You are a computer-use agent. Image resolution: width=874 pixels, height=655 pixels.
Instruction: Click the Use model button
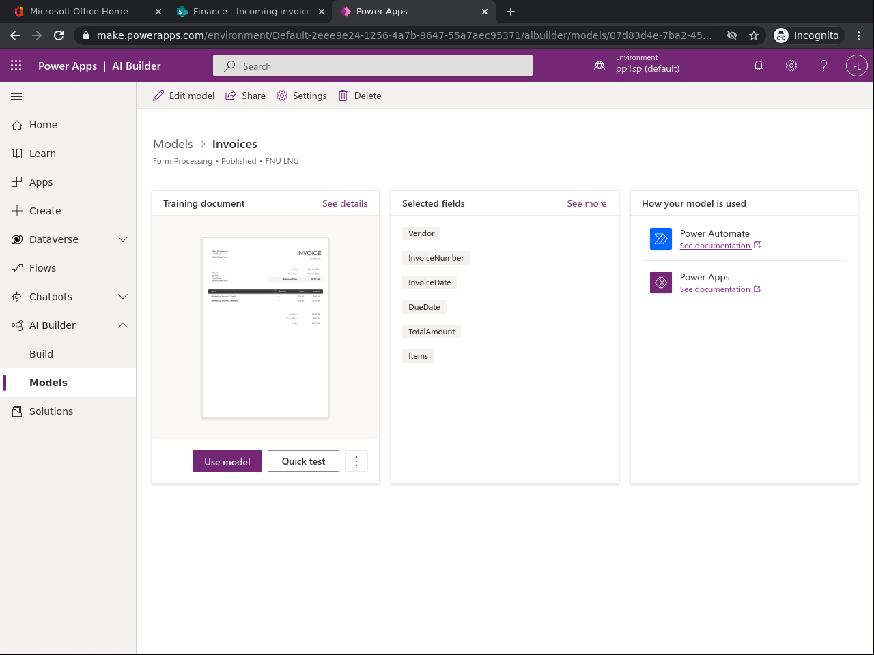coord(227,461)
